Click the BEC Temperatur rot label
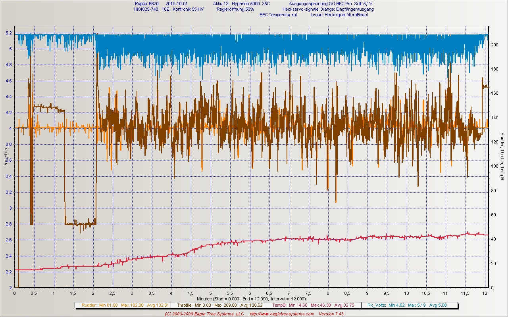This screenshot has width=508, height=317. point(278,15)
